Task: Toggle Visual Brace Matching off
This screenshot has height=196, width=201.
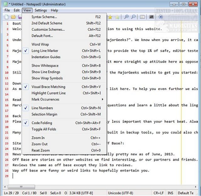Action: (64, 87)
